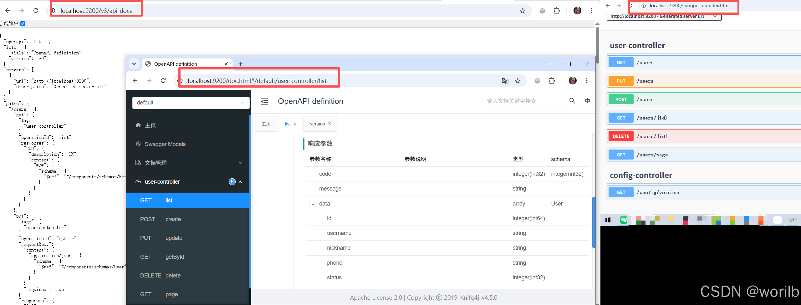801x305 pixels.
Task: Open 主页 in the Knife4j sidebar
Action: (188, 125)
